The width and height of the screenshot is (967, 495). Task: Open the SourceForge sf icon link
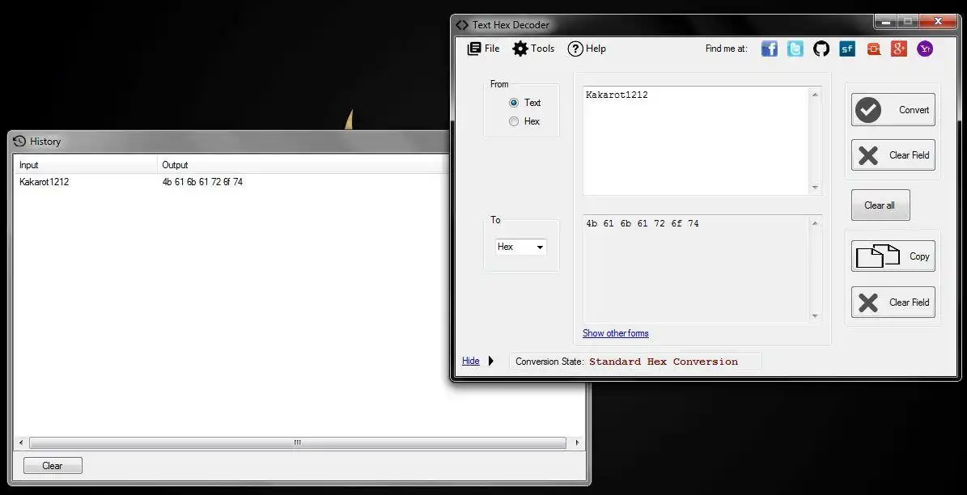click(847, 49)
